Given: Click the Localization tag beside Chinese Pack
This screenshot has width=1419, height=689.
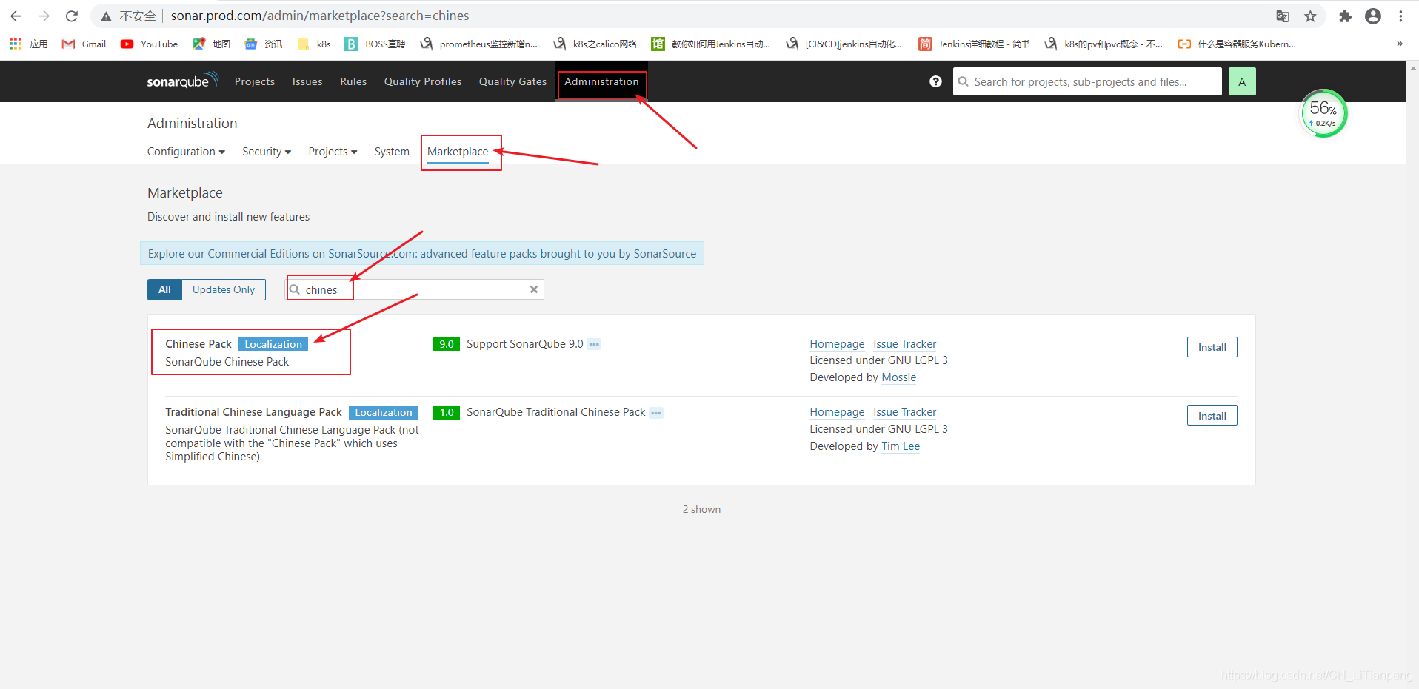Looking at the screenshot, I should [x=273, y=344].
